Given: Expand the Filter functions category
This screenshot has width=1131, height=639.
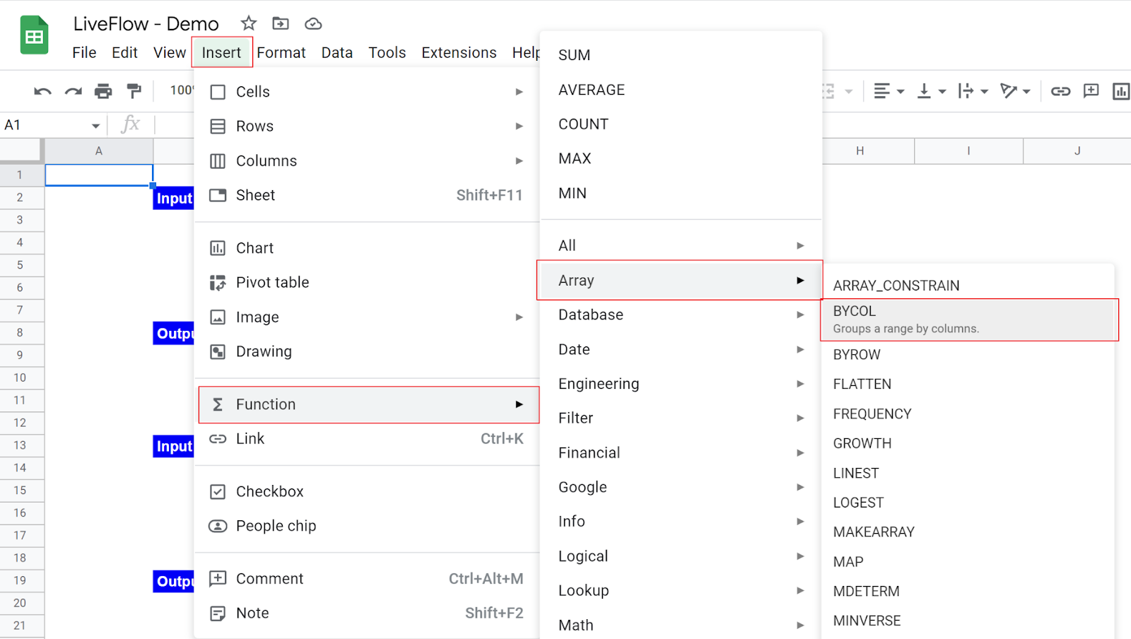Looking at the screenshot, I should [x=681, y=418].
